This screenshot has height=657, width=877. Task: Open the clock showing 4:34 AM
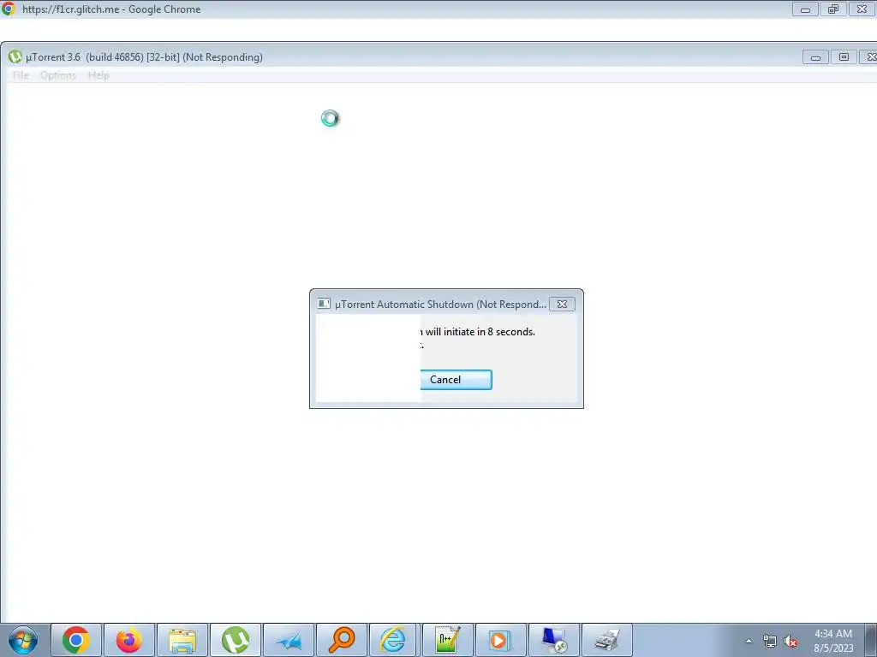click(832, 641)
